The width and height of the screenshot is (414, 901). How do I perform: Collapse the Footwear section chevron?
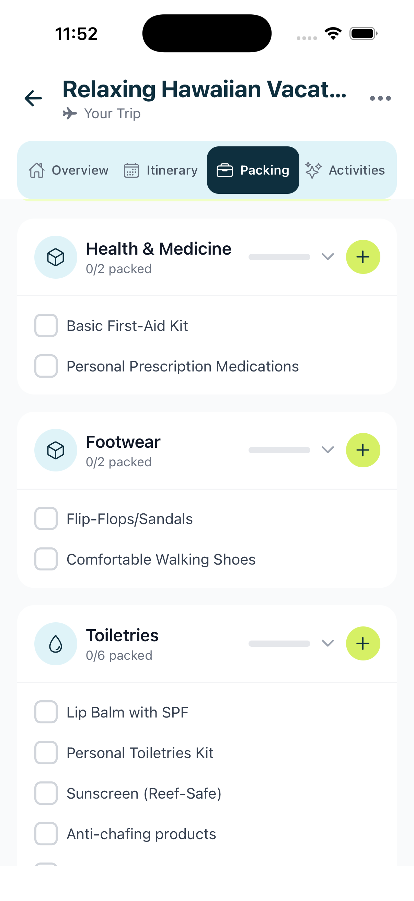[x=327, y=450]
